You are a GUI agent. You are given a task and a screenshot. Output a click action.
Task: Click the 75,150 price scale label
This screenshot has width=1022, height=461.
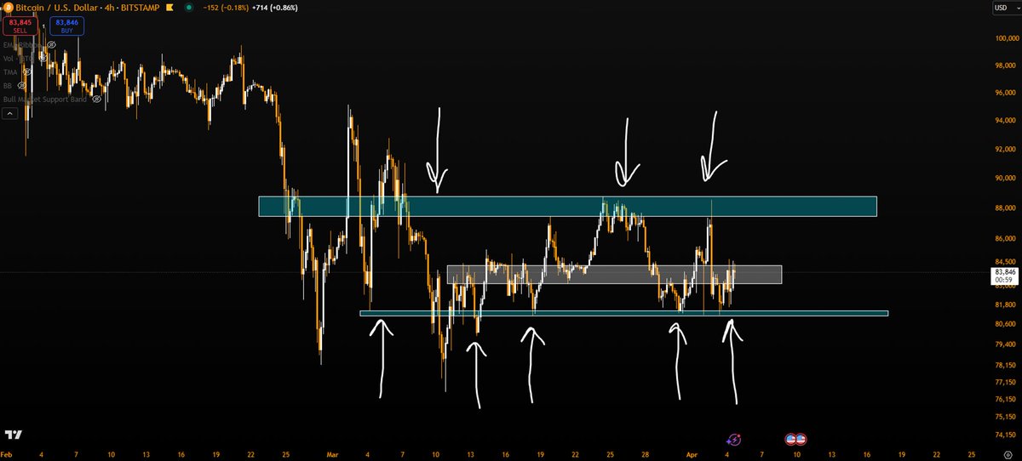pyautogui.click(x=1004, y=418)
